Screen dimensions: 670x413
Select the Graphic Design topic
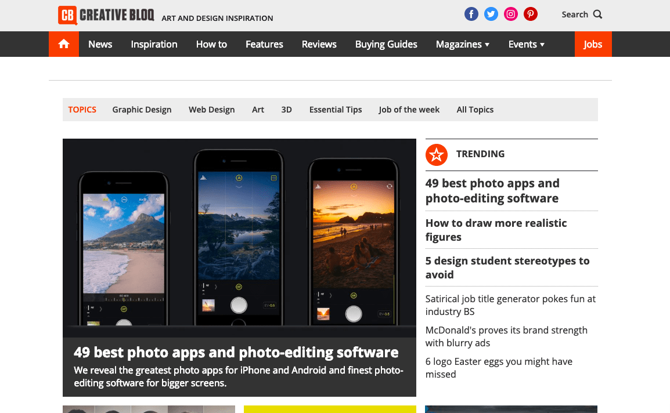coord(142,110)
